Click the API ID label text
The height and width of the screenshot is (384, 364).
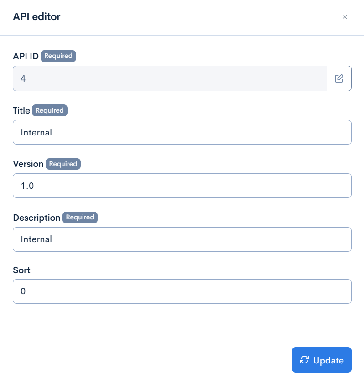pos(25,56)
